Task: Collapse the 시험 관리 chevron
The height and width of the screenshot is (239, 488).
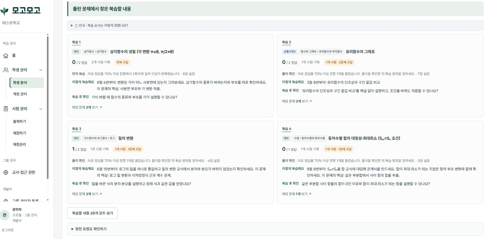Action: (41, 109)
